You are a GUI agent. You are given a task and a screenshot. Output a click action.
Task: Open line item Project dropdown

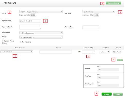pyautogui.click(x=117, y=52)
